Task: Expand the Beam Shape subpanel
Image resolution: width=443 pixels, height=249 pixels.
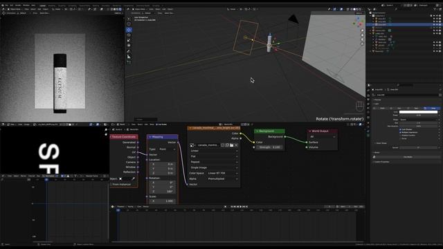Action: tap(381, 143)
